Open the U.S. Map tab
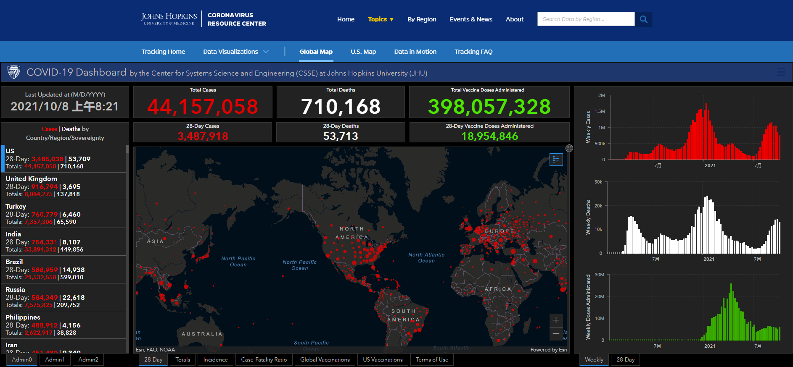The height and width of the screenshot is (367, 793). pyautogui.click(x=363, y=52)
